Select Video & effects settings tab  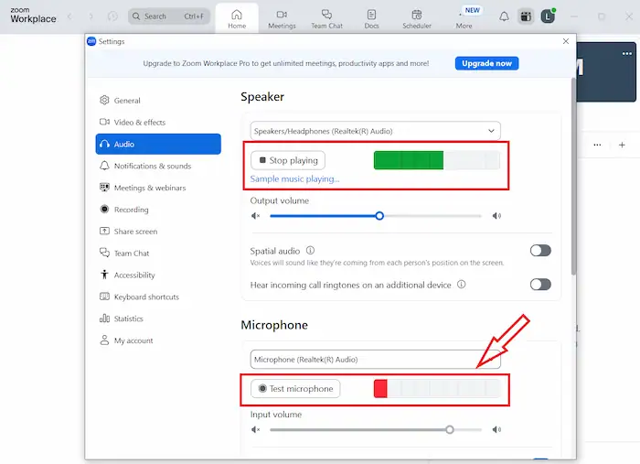click(x=140, y=123)
